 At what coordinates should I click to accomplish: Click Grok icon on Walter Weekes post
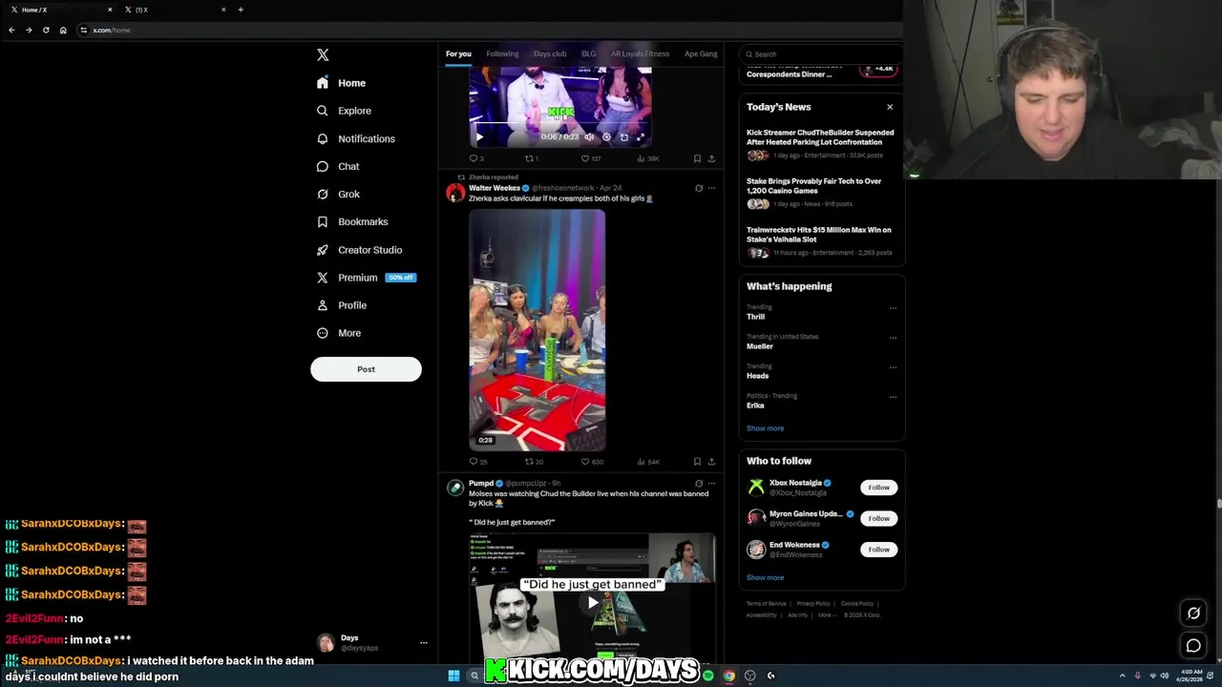click(699, 188)
